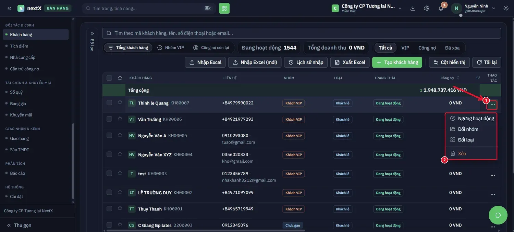Viewport: 514px width, 232px height.
Task: Choose Ngừng hoạt động from context menu
Action: click(472, 118)
